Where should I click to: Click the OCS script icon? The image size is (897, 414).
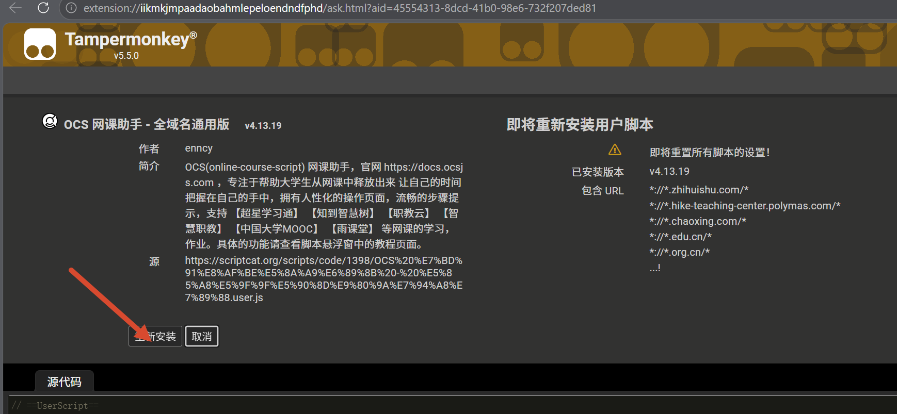50,121
